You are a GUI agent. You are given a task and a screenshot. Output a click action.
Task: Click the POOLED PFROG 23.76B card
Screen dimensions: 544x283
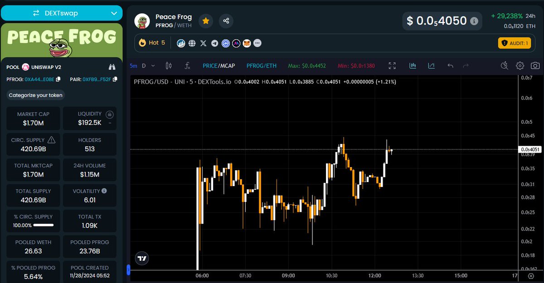pyautogui.click(x=90, y=246)
